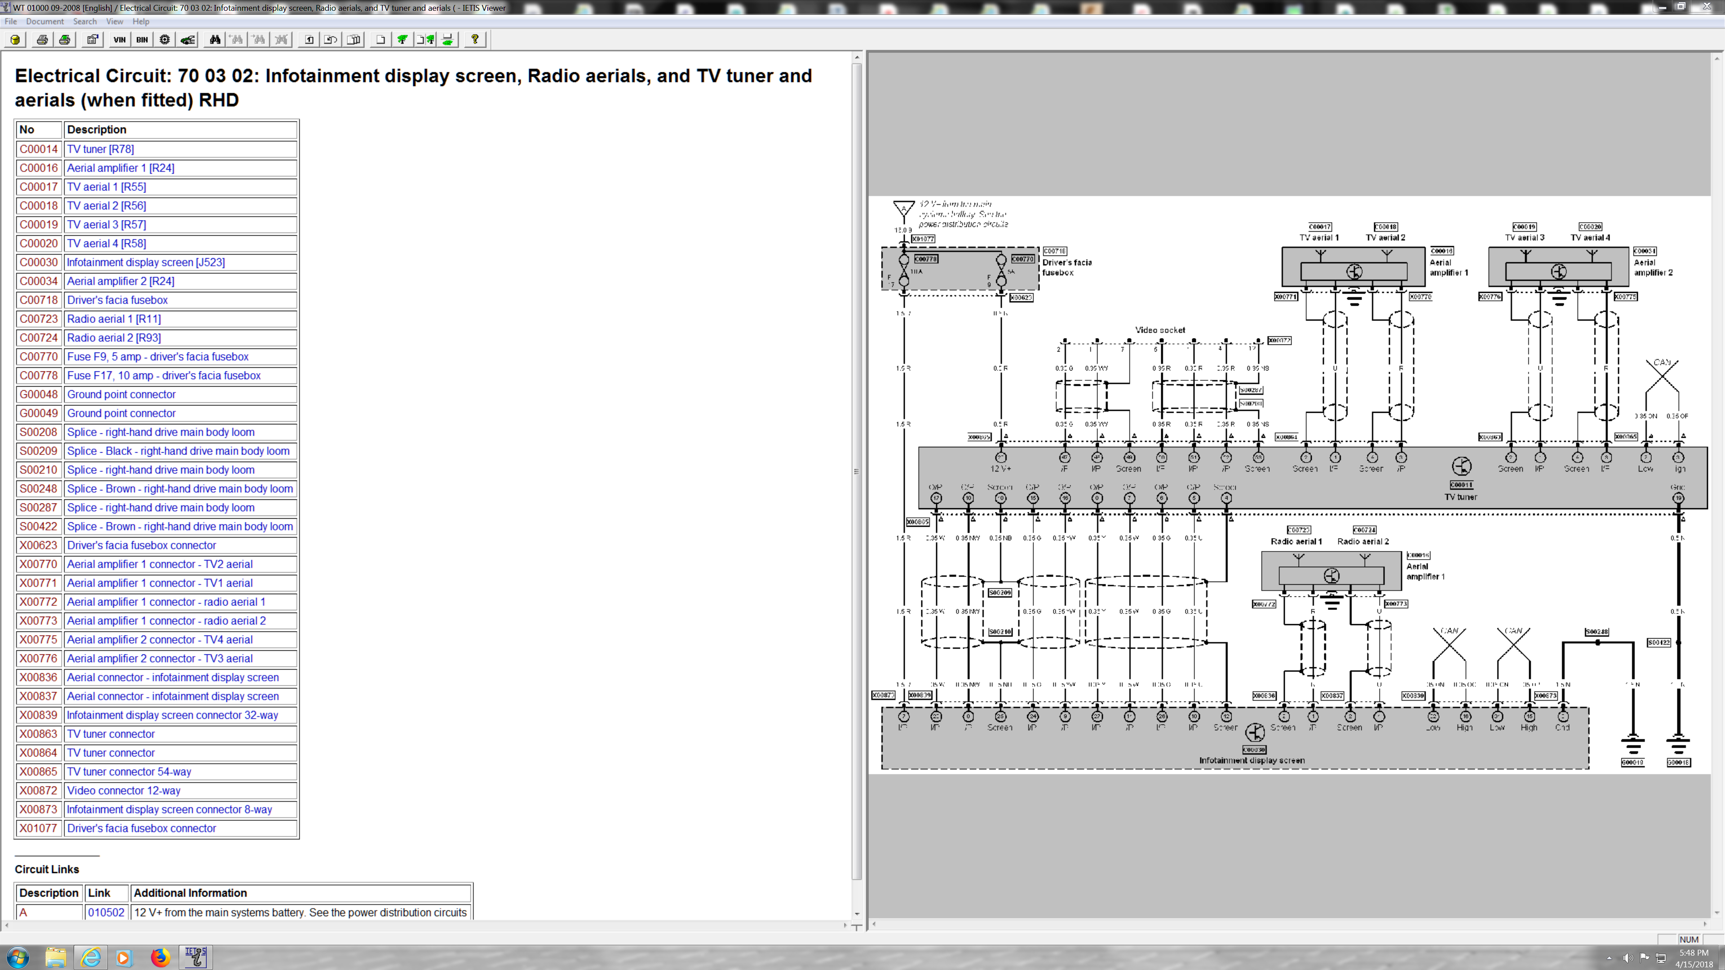
Task: Open the Firefox taskbar icon
Action: click(159, 957)
